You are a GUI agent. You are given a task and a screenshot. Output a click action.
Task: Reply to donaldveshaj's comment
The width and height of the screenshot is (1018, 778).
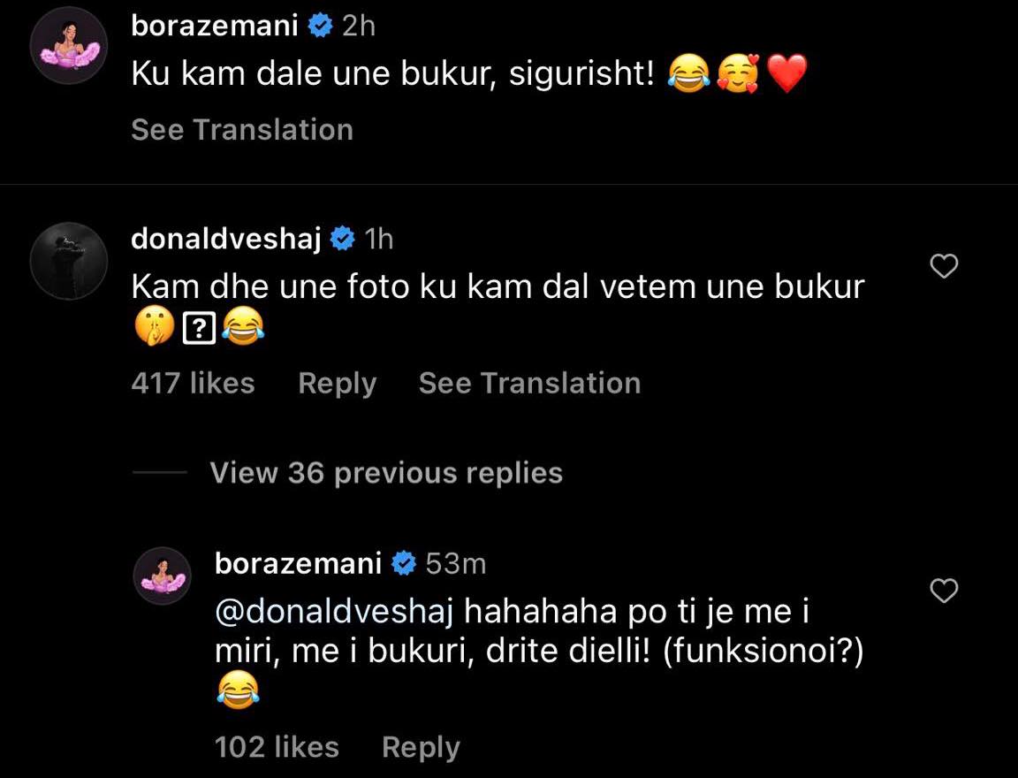tap(337, 384)
